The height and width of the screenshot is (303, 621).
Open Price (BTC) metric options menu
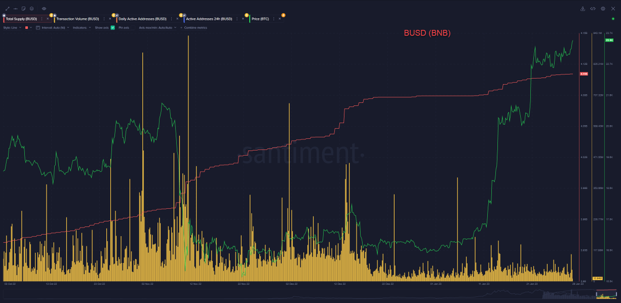274,19
